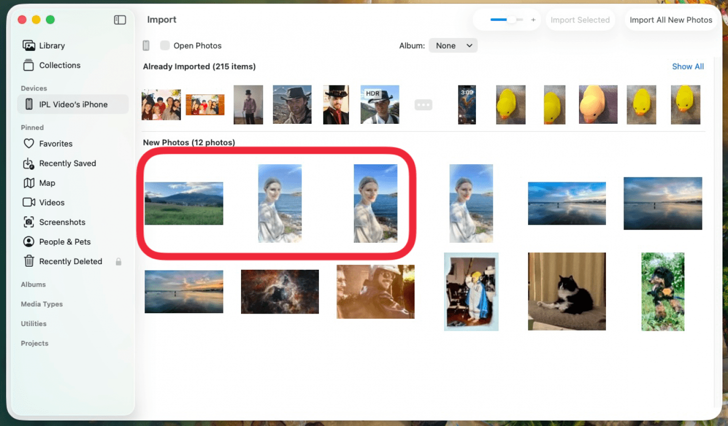This screenshot has height=426, width=728.
Task: Click Import All New Photos
Action: [x=670, y=20]
